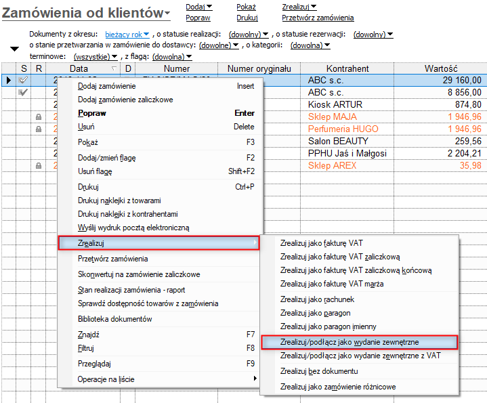
Task: Click the D column header
Action: tap(128, 68)
